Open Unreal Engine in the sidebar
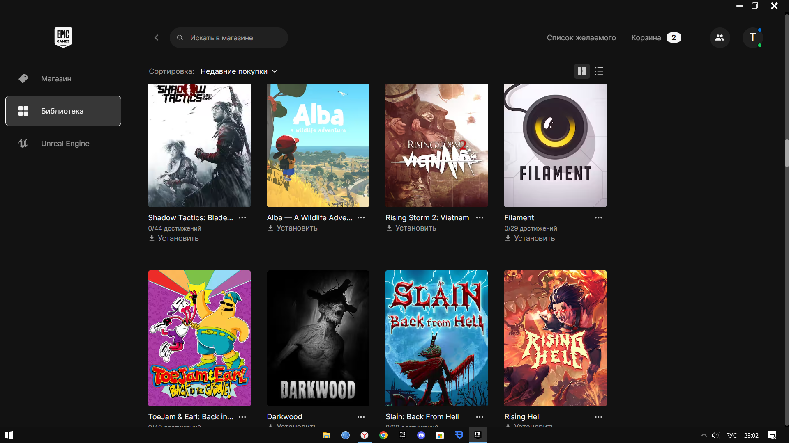Viewport: 789px width, 443px height. tap(63, 144)
